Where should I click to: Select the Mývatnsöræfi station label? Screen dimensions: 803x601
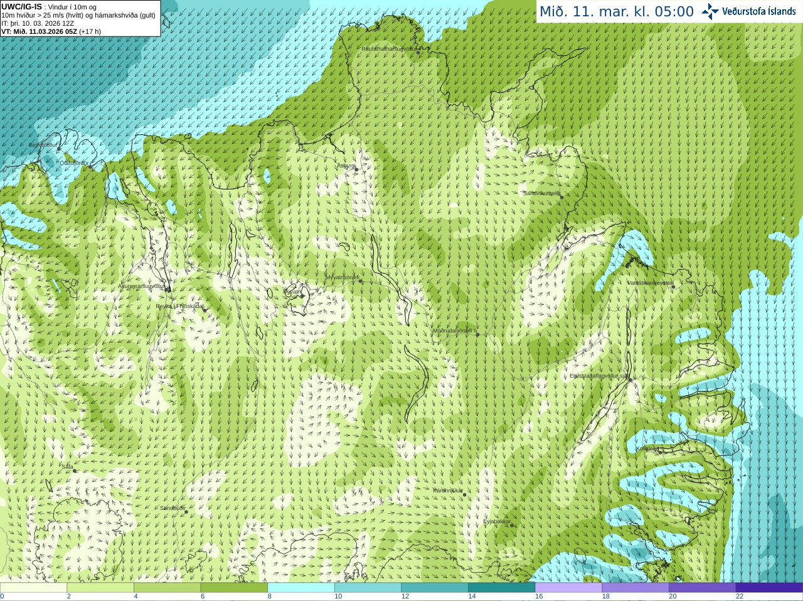point(343,277)
